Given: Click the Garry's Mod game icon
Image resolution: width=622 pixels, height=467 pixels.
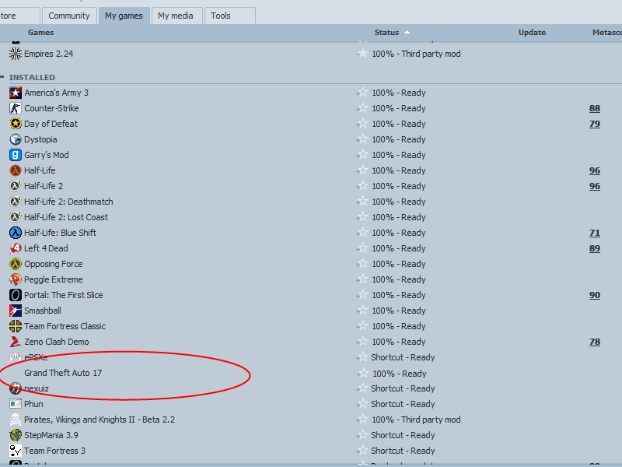Looking at the screenshot, I should click(x=16, y=155).
